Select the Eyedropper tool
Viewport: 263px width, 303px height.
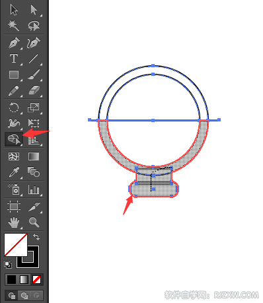coord(14,172)
